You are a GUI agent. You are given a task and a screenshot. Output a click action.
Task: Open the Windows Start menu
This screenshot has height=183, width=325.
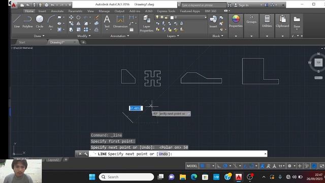pyautogui.click(x=92, y=177)
